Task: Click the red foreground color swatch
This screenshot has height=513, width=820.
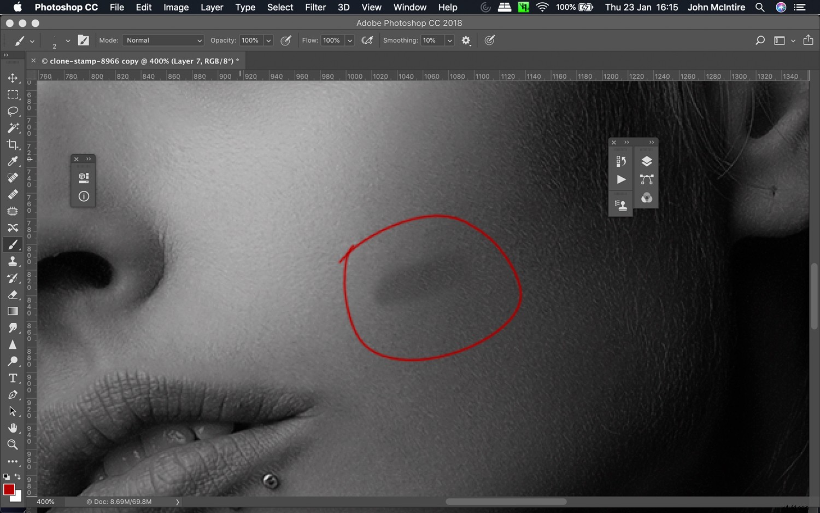Action: [10, 488]
